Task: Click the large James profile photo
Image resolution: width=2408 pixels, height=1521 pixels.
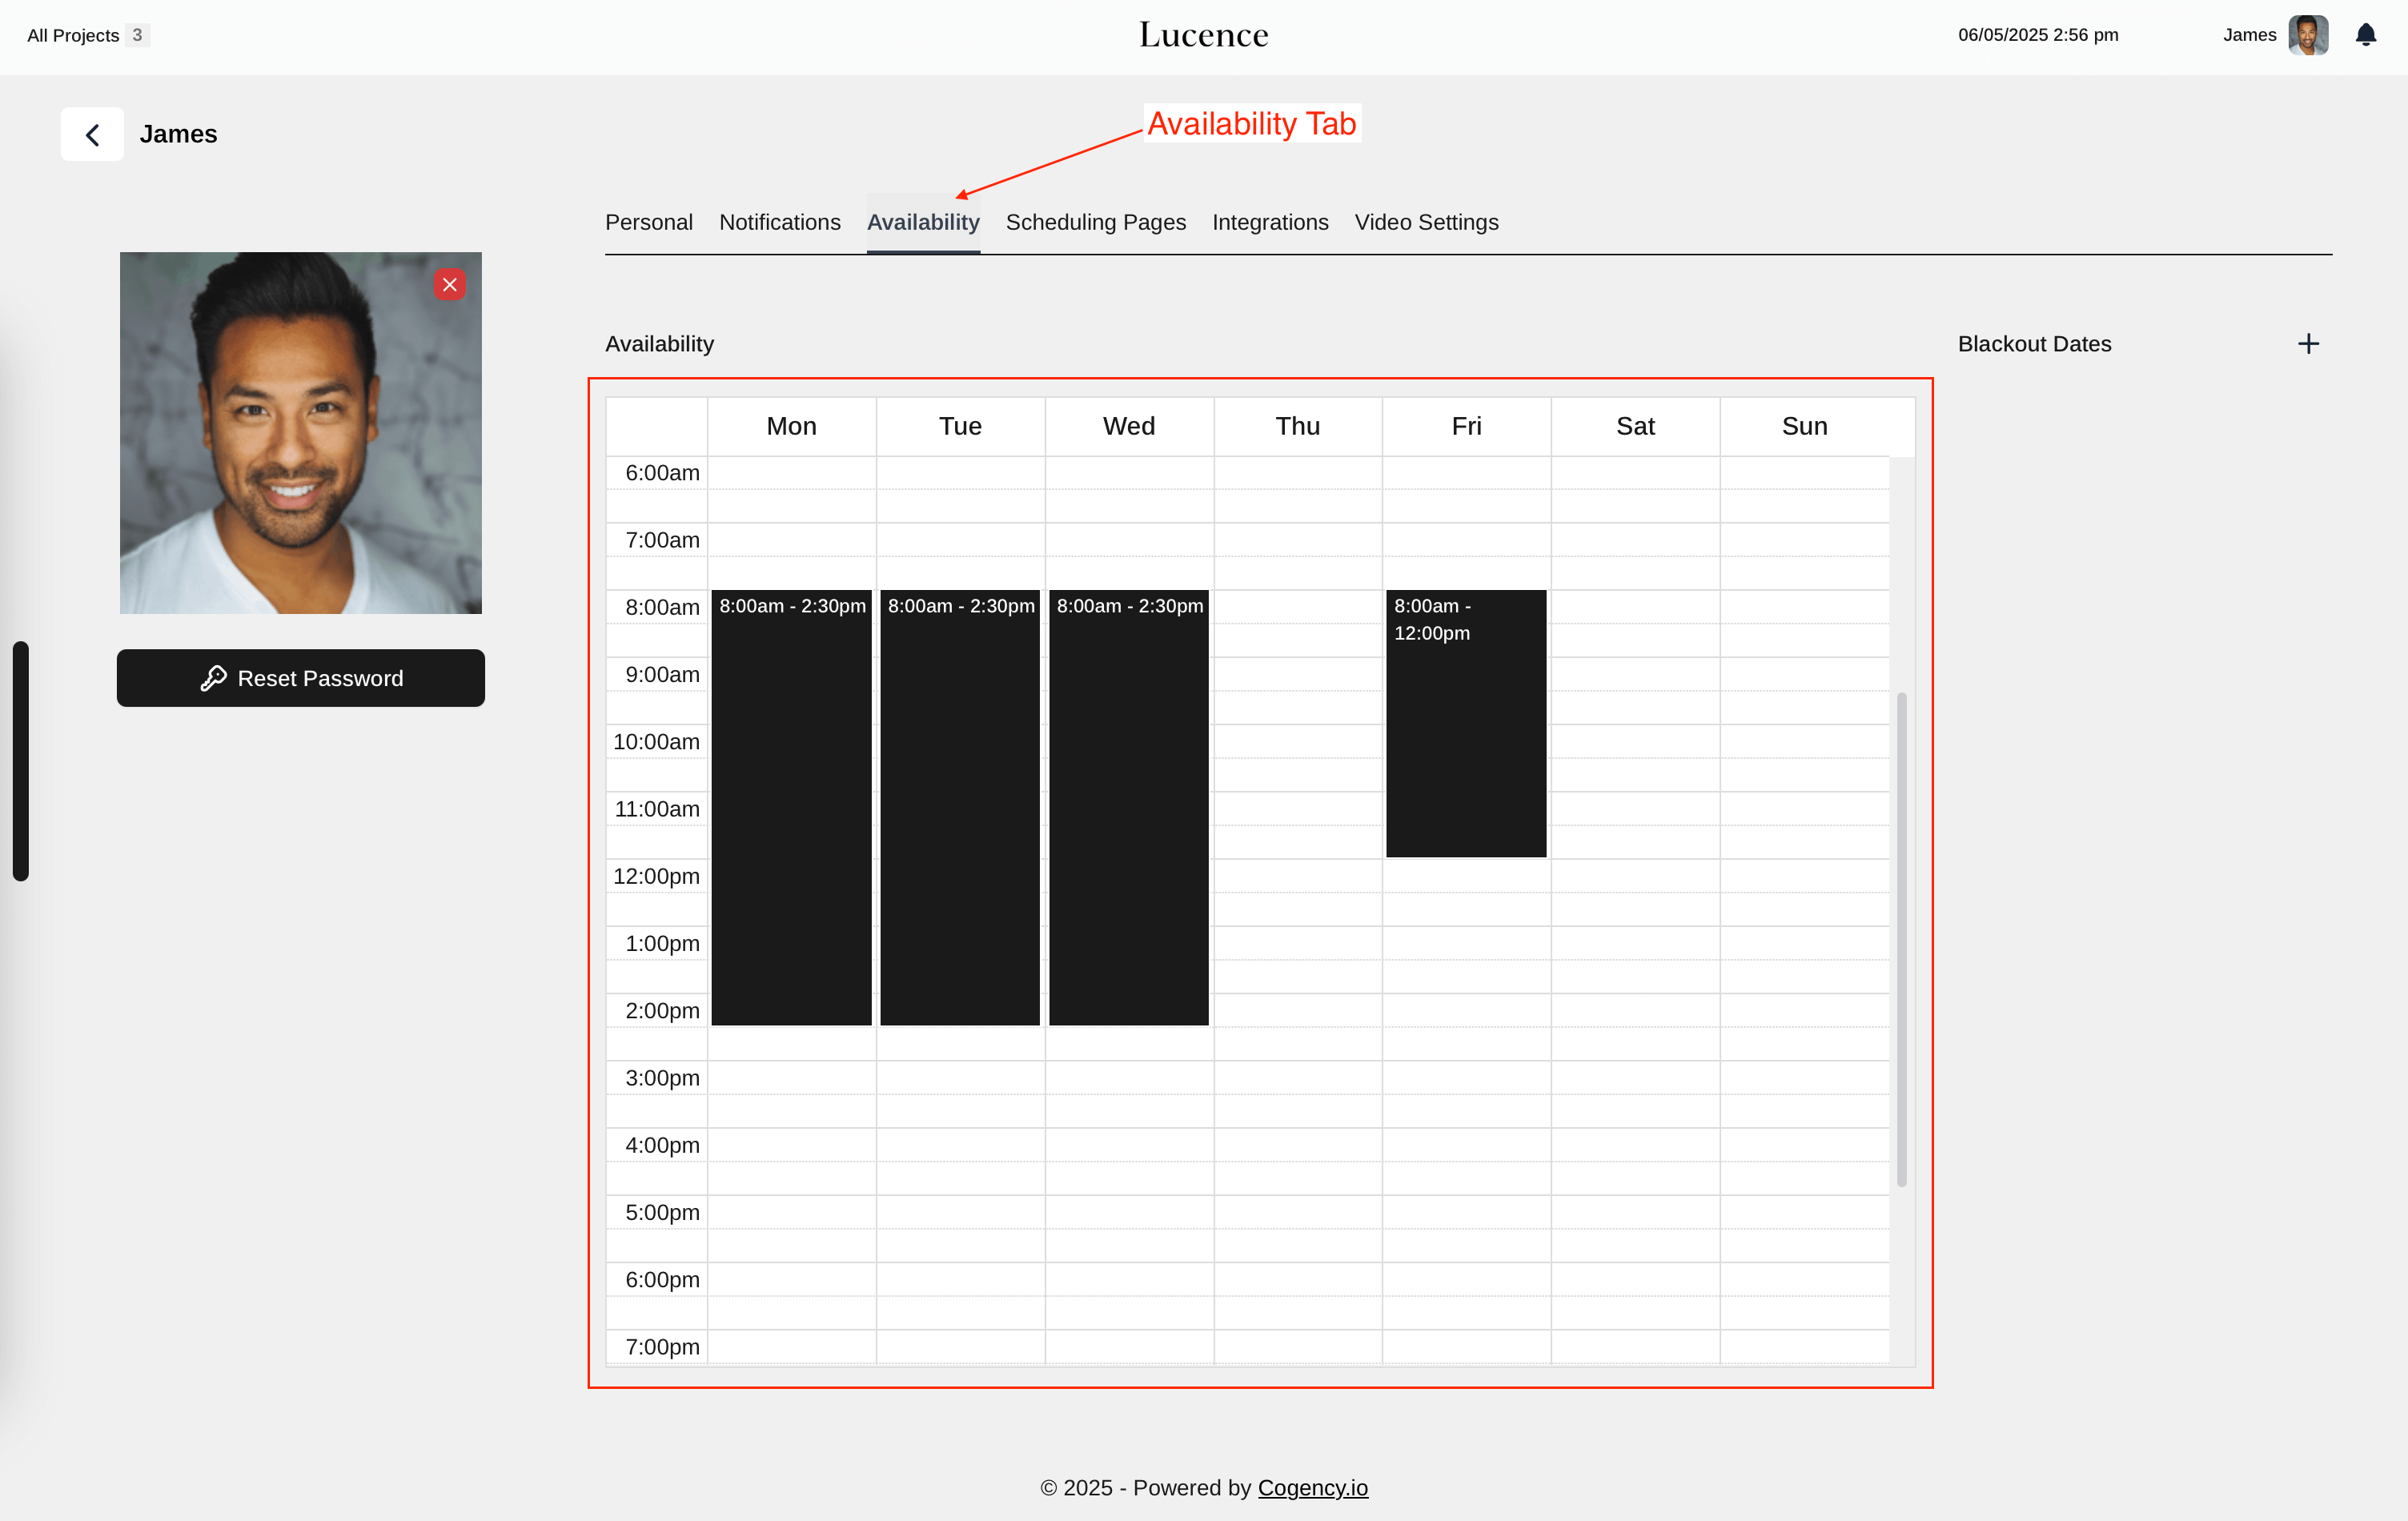Action: [x=300, y=433]
